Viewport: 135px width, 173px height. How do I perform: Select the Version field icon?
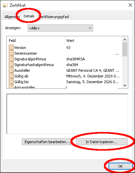click(11, 47)
